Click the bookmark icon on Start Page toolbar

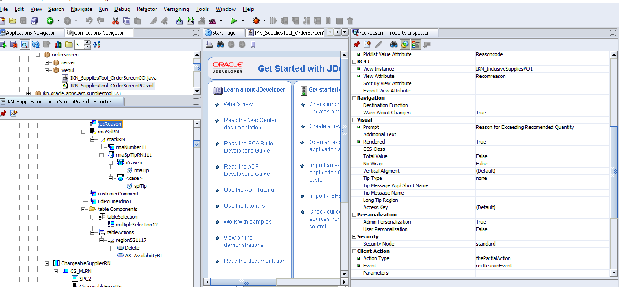pyautogui.click(x=253, y=44)
